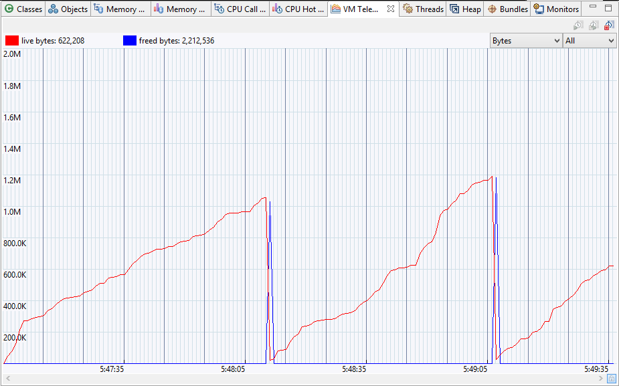
Task: Click the scroll lock icon at bottom right
Action: point(612,379)
